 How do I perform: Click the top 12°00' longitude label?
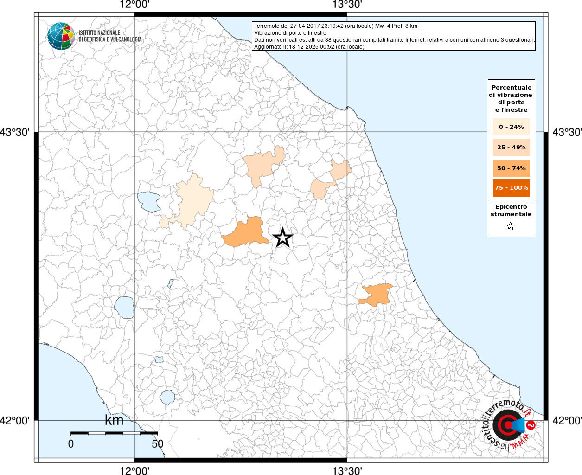(x=134, y=5)
